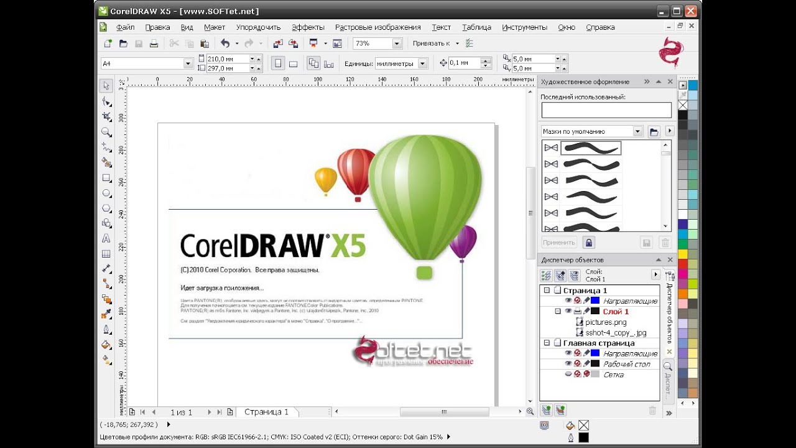Add page button at navigator start

point(132,412)
